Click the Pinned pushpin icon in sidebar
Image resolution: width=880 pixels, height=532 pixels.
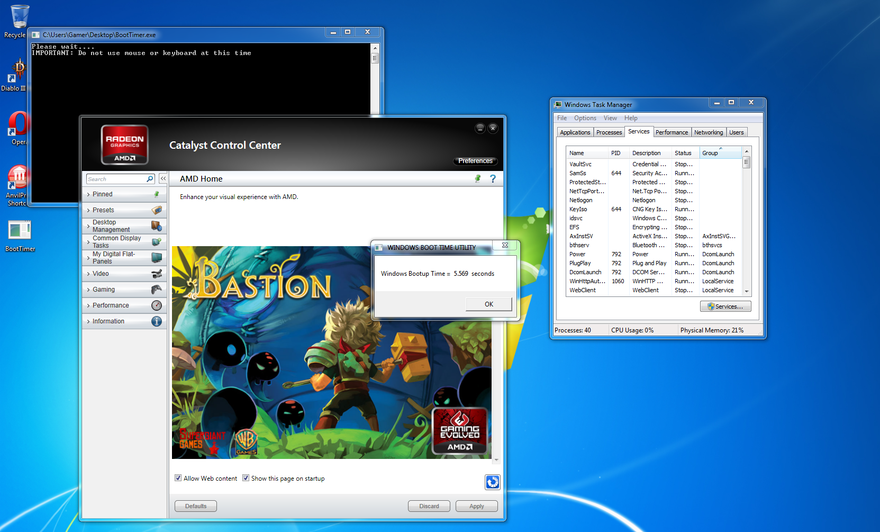click(x=157, y=194)
